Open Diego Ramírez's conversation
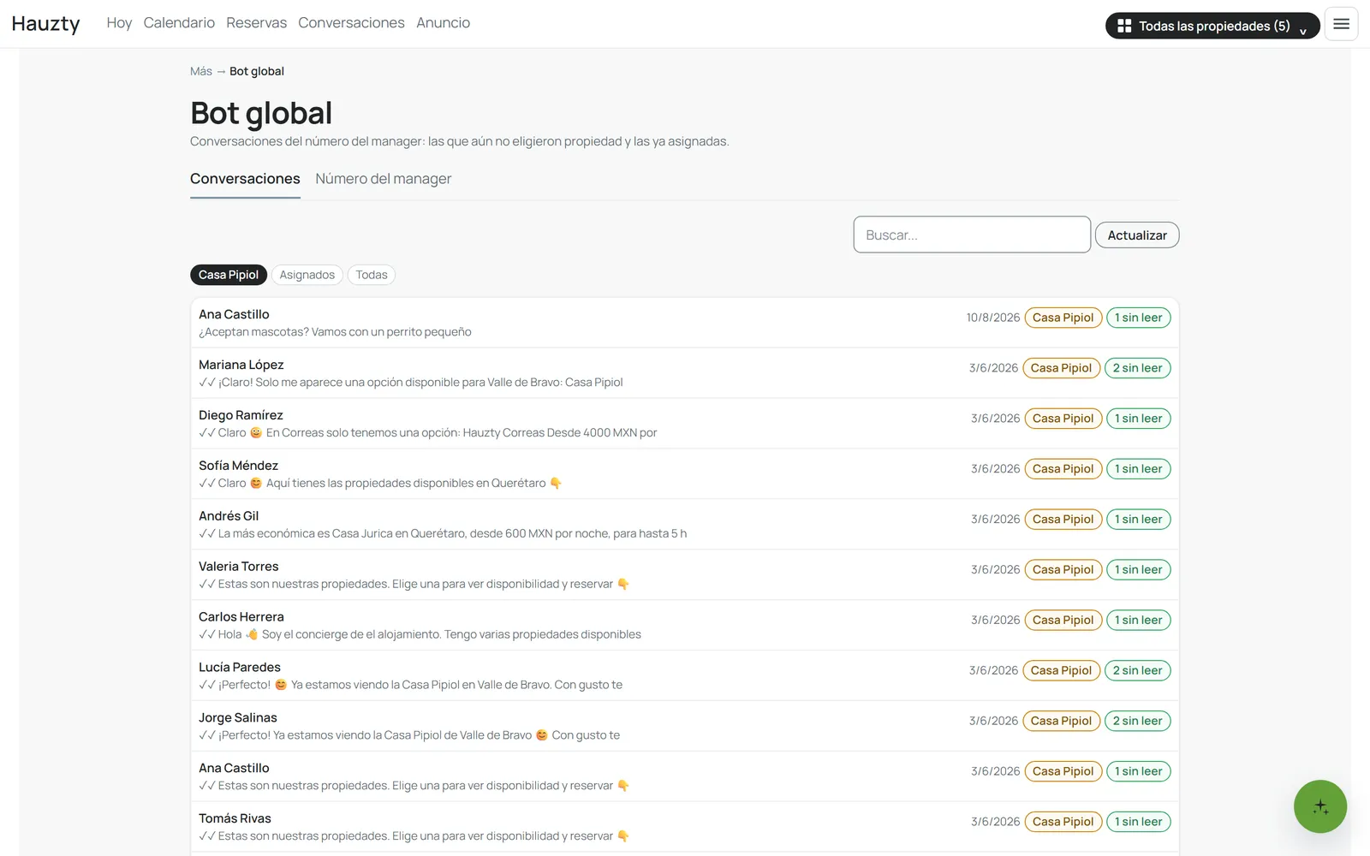 click(684, 424)
